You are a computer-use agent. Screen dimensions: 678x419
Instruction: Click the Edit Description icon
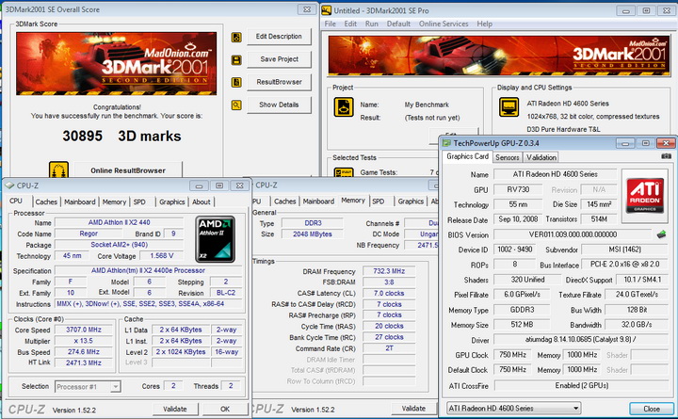click(236, 37)
